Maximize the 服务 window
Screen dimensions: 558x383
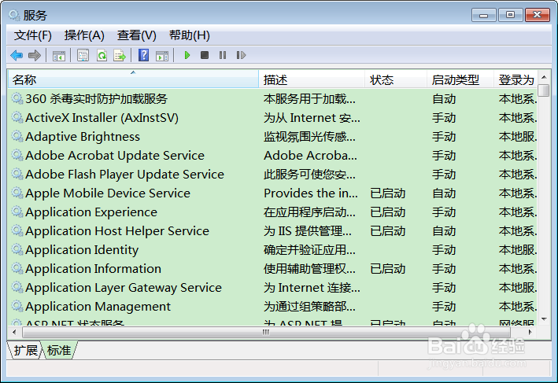[510, 15]
